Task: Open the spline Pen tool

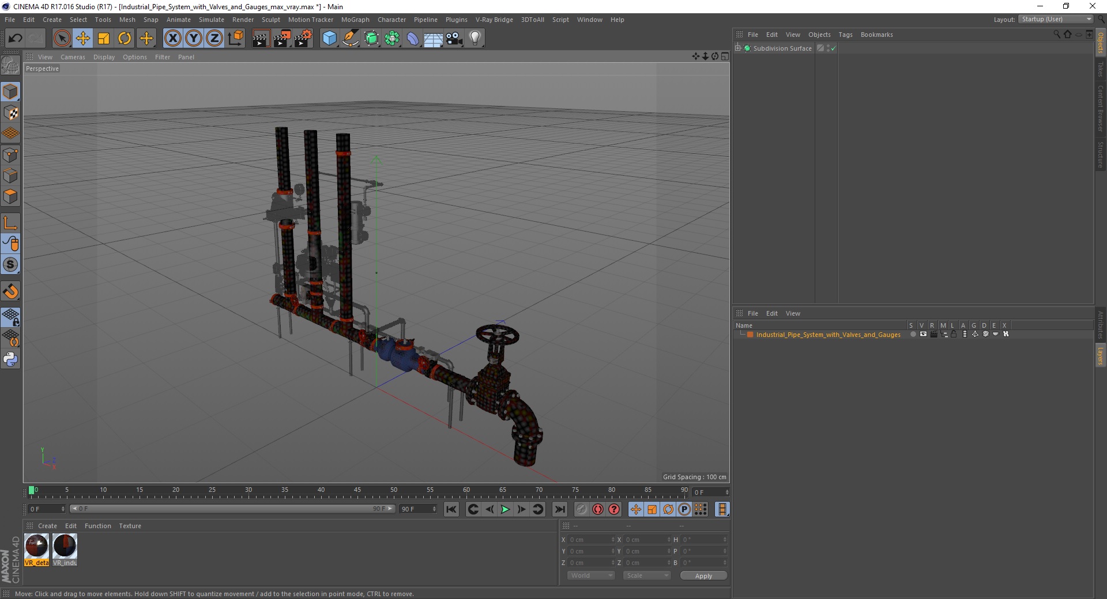Action: [x=350, y=39]
